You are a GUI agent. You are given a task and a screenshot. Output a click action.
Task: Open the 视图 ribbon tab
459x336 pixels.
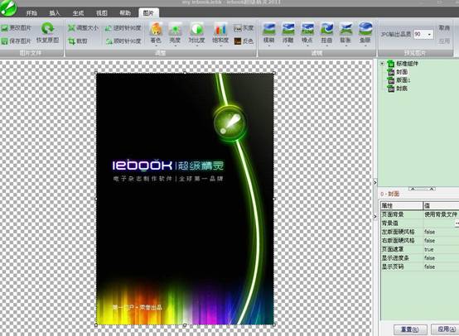(x=102, y=13)
